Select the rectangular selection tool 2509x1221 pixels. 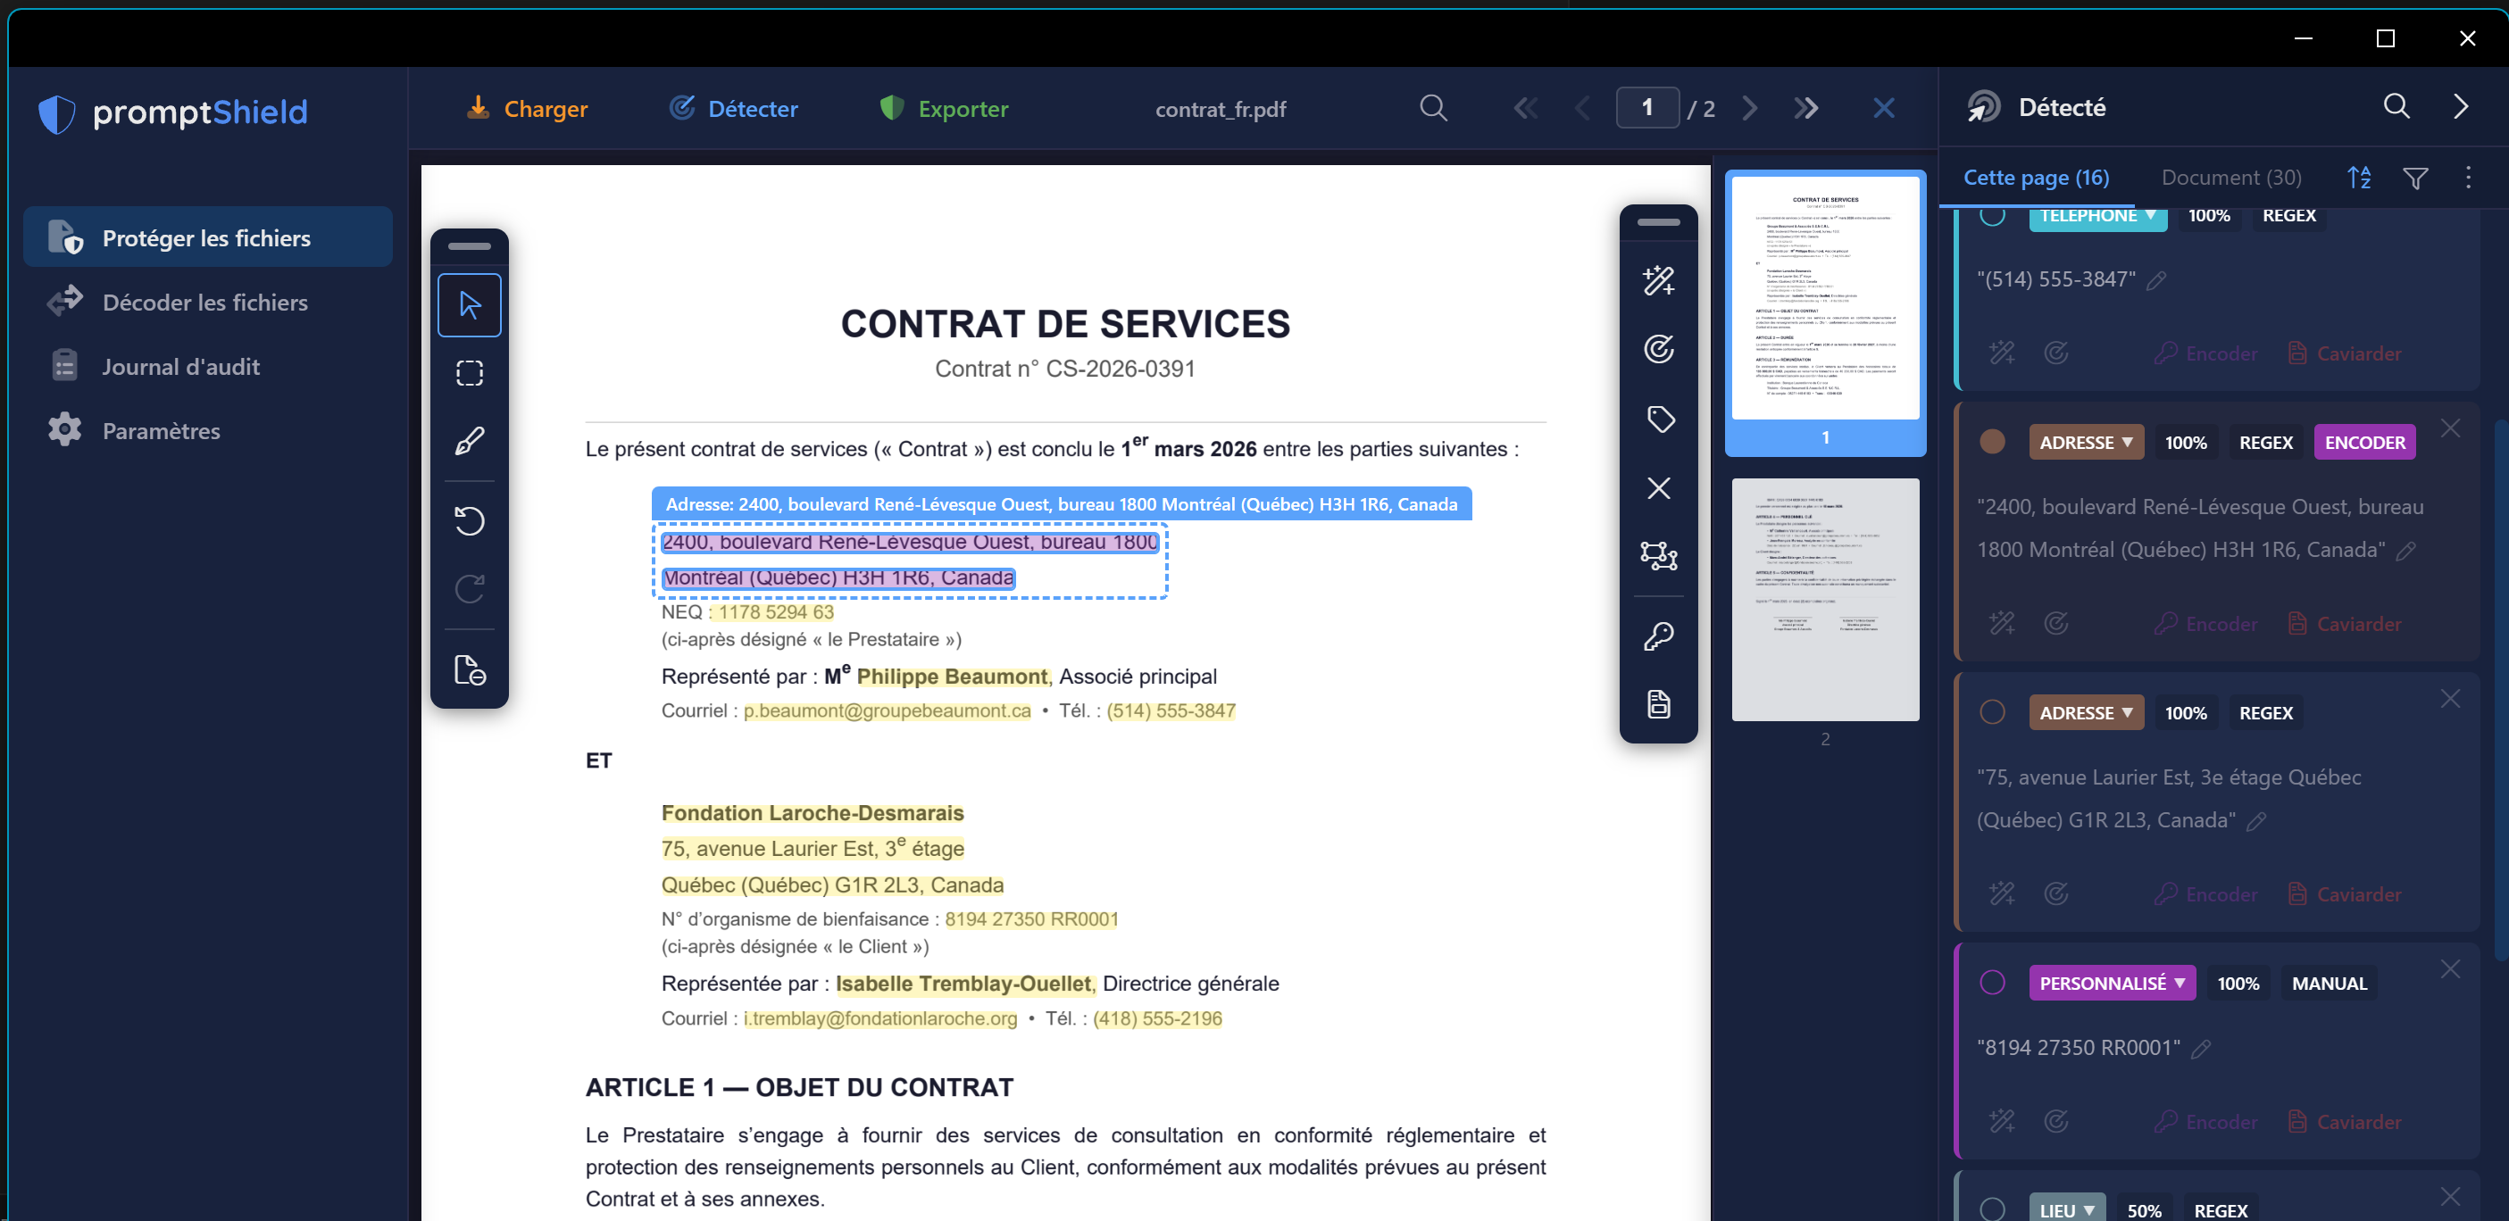[469, 371]
